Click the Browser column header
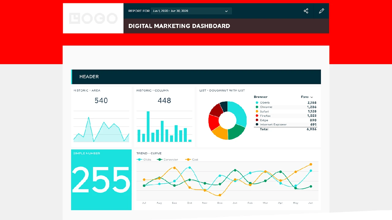 260,97
